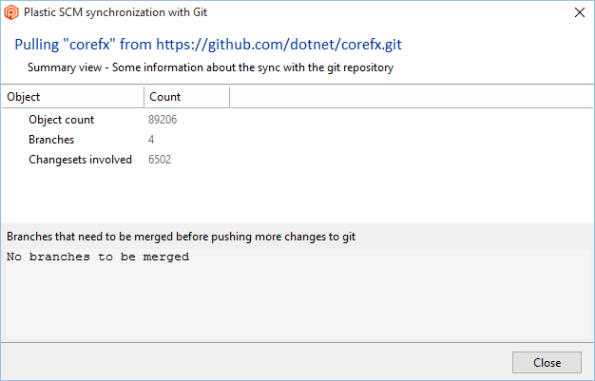The height and width of the screenshot is (381, 595).
Task: Select the Branches row
Action: pyautogui.click(x=51, y=140)
